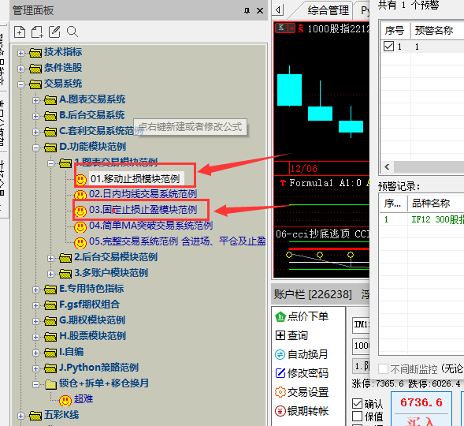Click the search magnifier icon in panel

click(72, 32)
